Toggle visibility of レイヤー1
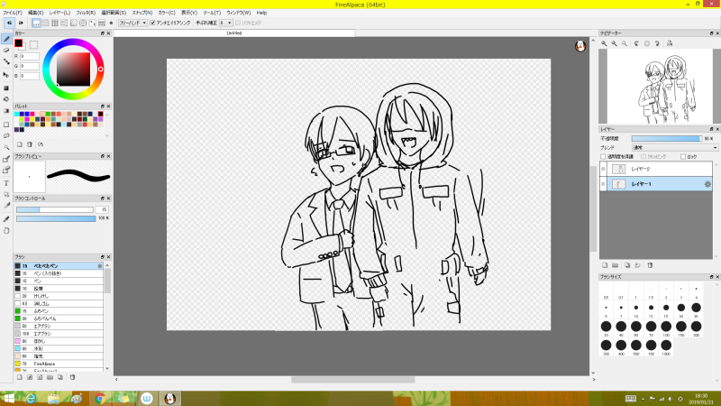The height and width of the screenshot is (406, 721). pos(603,184)
